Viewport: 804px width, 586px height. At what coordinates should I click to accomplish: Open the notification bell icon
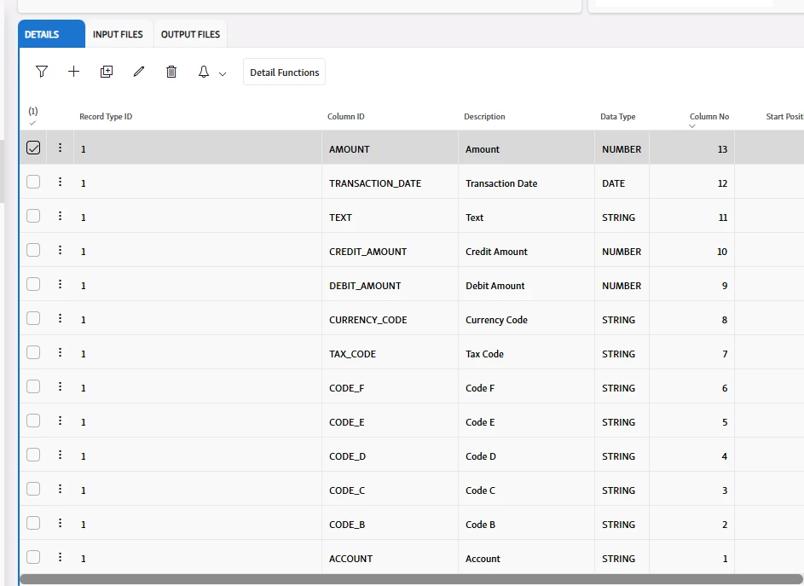pyautogui.click(x=204, y=72)
